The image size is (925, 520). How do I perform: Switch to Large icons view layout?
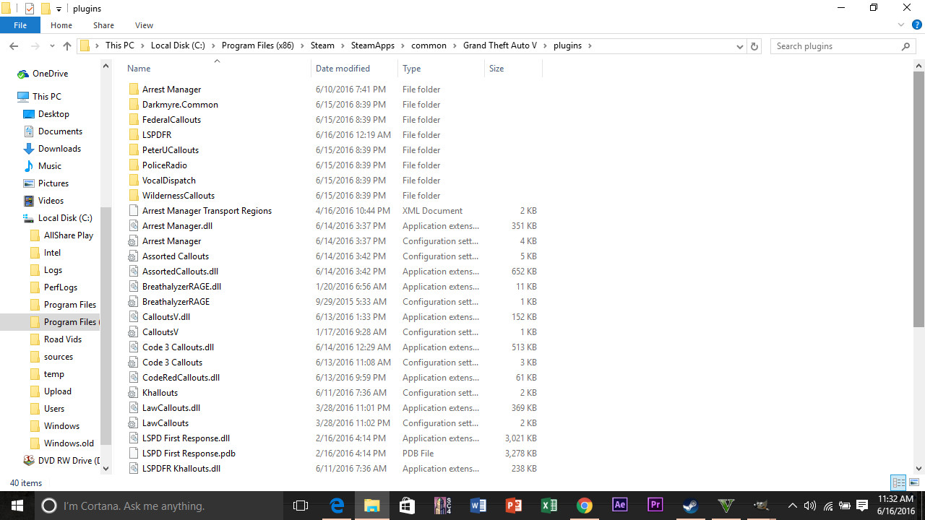tap(914, 482)
